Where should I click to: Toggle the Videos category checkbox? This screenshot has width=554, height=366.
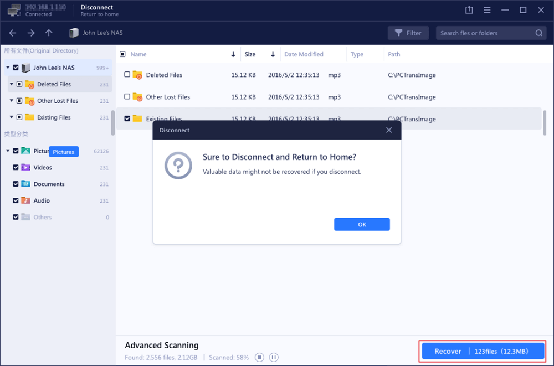tap(16, 167)
